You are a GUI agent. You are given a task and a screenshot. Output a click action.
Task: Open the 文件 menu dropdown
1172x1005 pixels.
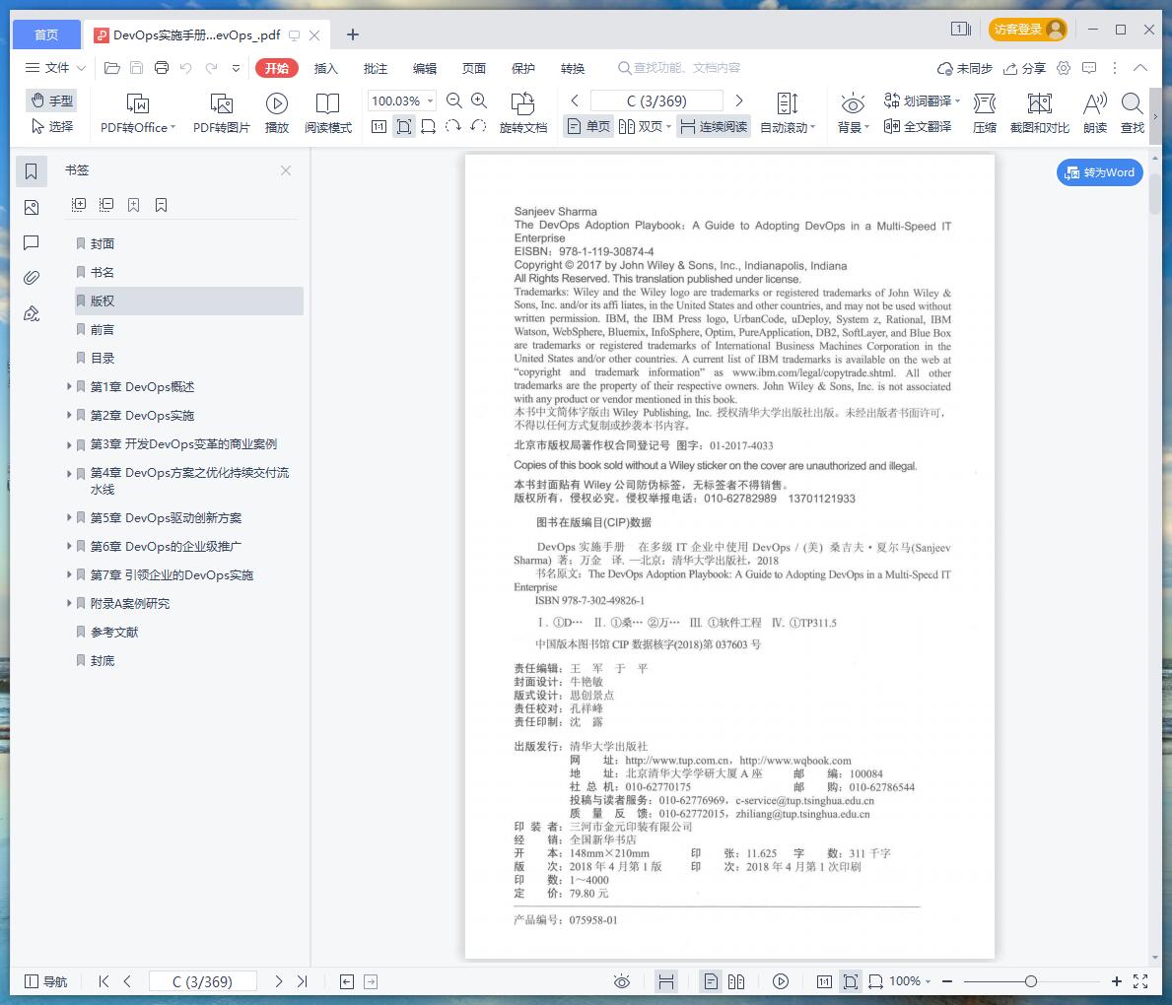pyautogui.click(x=55, y=68)
